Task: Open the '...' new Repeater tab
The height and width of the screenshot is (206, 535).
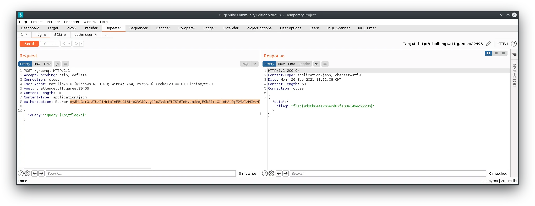Action: click(107, 34)
